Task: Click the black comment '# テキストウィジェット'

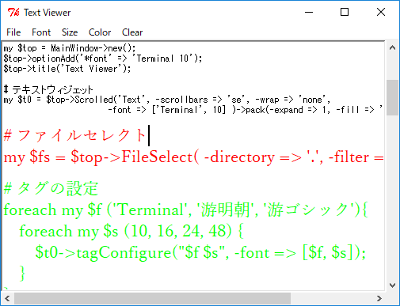Action: point(48,89)
